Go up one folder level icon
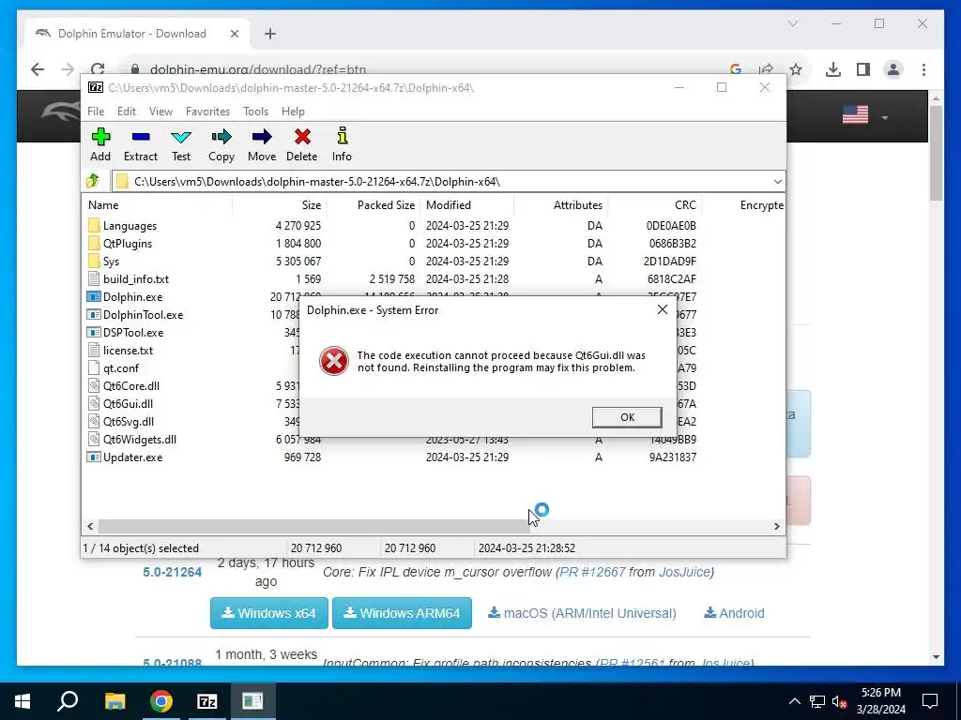961x720 pixels. click(93, 181)
